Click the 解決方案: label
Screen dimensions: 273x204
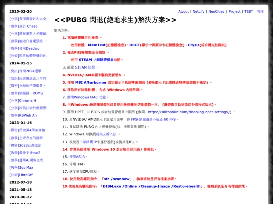pos(61,30)
